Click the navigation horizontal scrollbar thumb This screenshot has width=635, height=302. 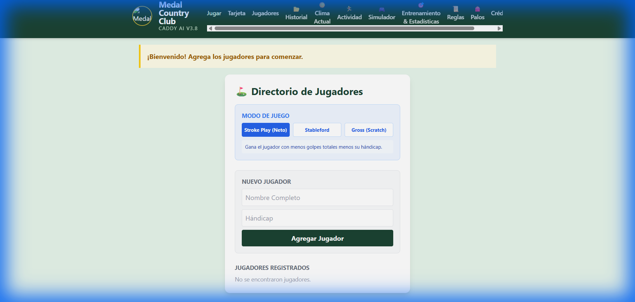(x=344, y=28)
